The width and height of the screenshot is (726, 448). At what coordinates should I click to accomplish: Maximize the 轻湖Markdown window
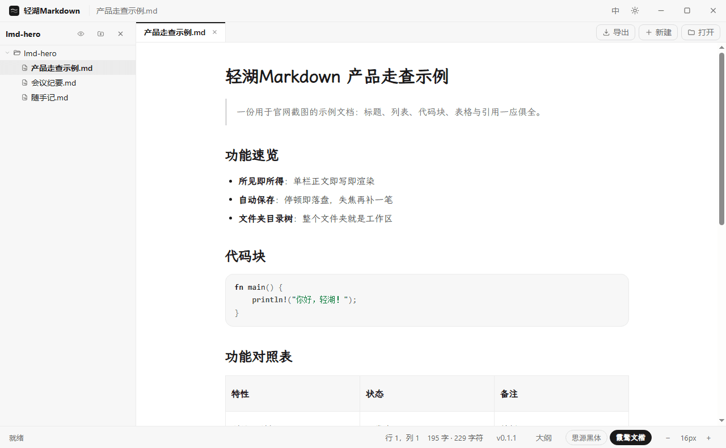tap(687, 11)
